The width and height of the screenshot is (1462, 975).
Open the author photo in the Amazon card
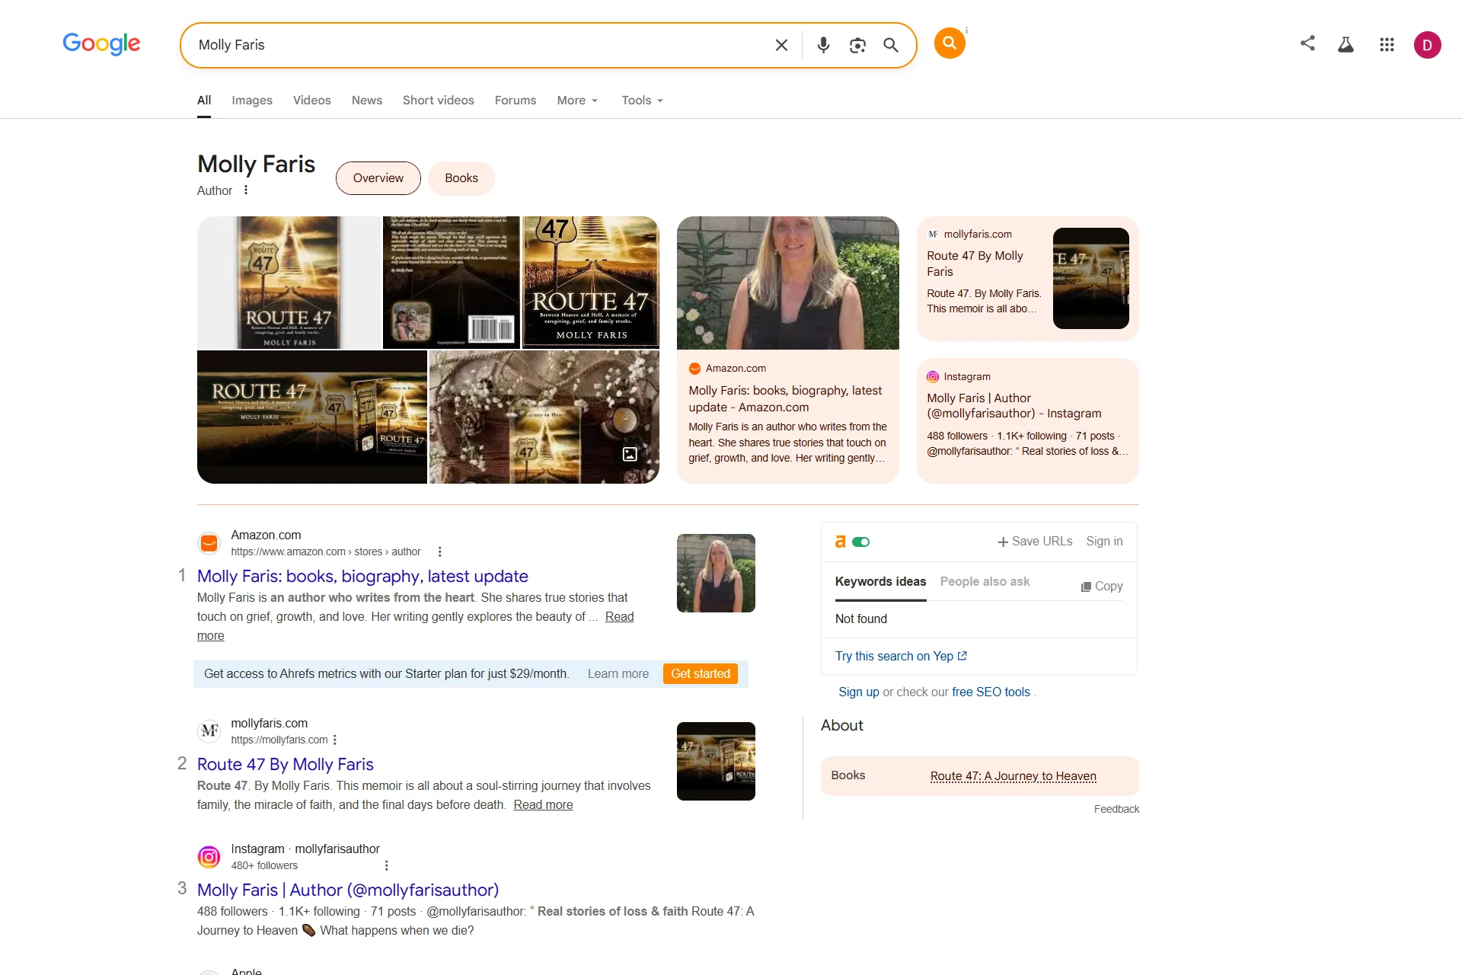click(x=788, y=283)
